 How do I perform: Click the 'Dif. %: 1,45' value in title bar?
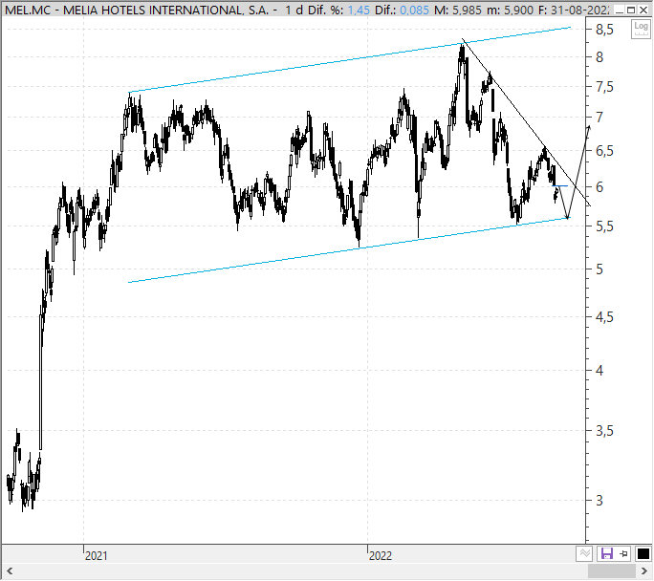338,10
